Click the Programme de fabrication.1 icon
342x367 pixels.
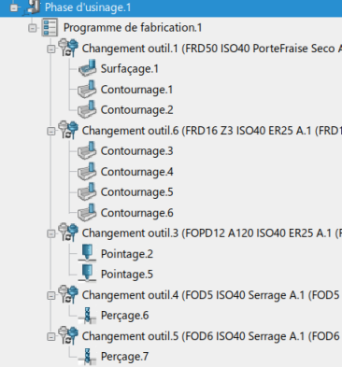(x=50, y=27)
